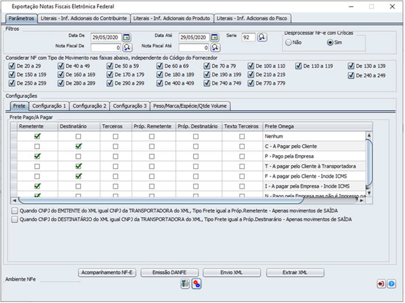Image resolution: width=405 pixels, height=303 pixels.
Task: Toggle De 160 a 169 checkbox
Action: [61, 74]
